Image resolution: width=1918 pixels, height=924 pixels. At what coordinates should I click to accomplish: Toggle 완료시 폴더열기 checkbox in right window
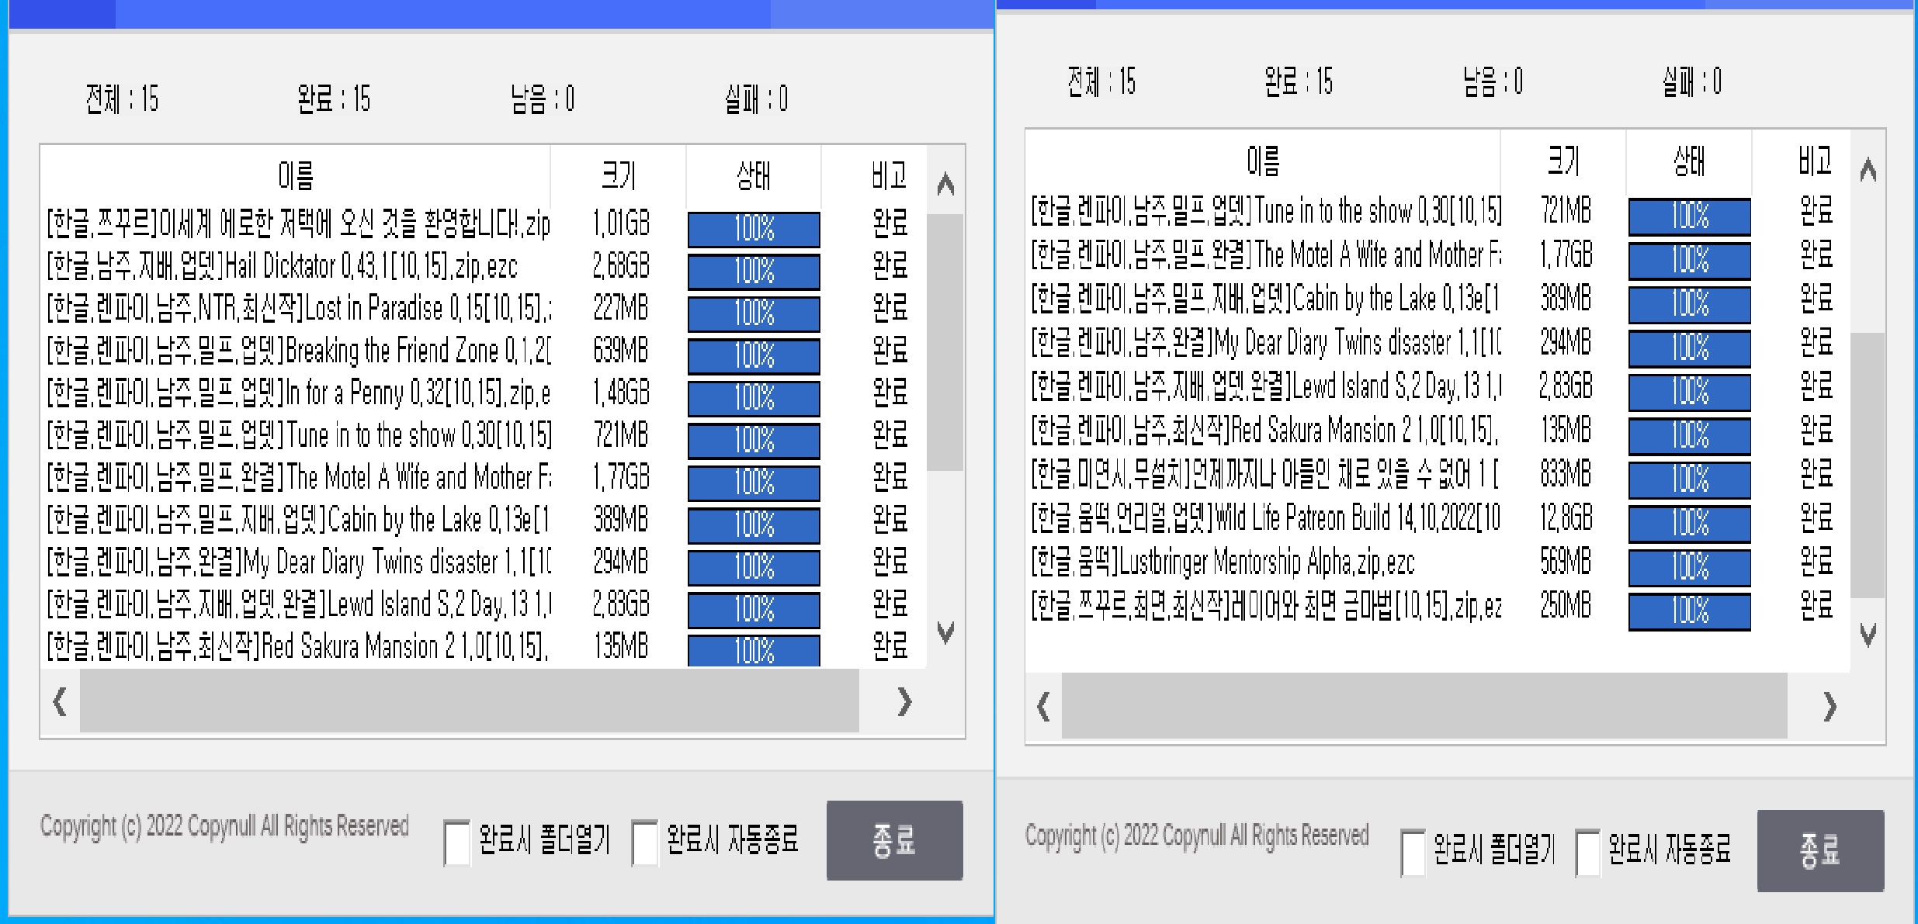(x=1413, y=852)
